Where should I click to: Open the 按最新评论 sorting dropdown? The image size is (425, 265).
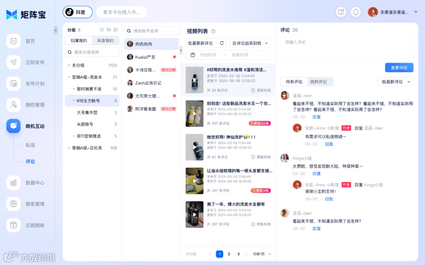[x=395, y=81]
